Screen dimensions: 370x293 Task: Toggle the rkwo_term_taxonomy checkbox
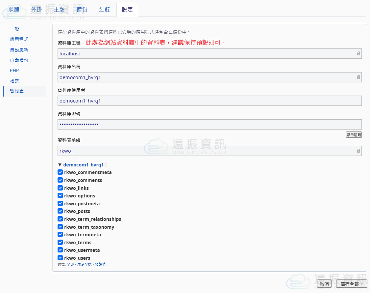pos(60,227)
